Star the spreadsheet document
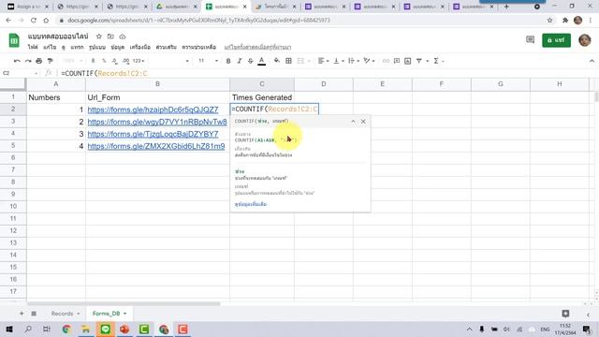This screenshot has height=337, width=599. (x=99, y=37)
